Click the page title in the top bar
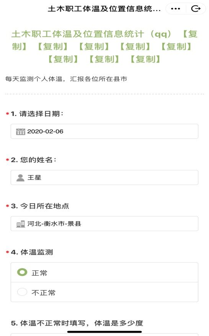This screenshot has width=209, height=336. [x=104, y=9]
